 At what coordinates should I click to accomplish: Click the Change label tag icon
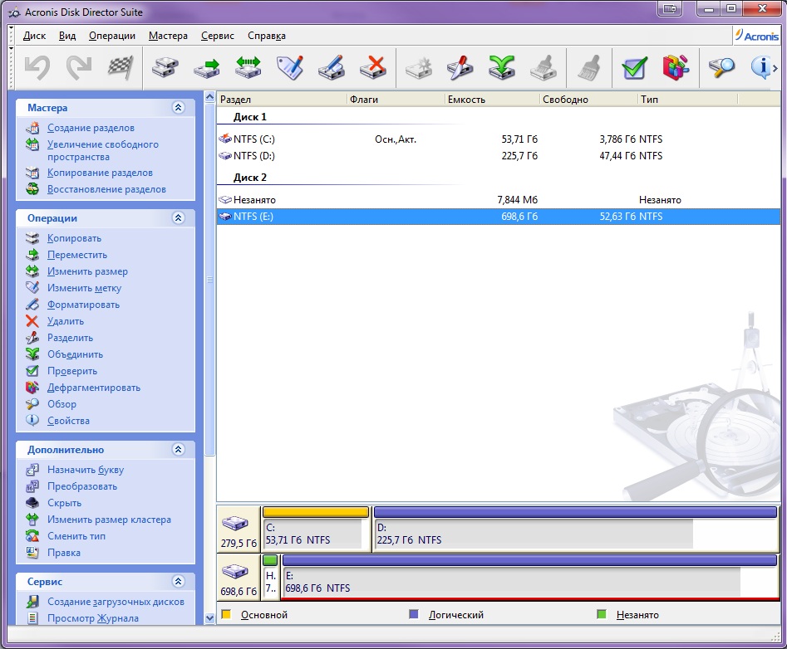tap(290, 68)
